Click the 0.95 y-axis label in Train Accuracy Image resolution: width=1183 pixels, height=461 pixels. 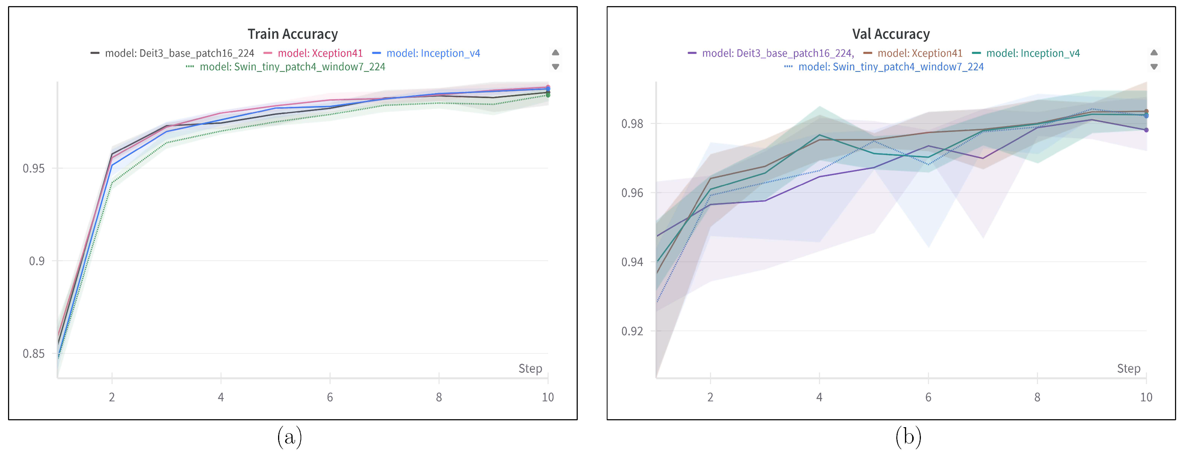[x=33, y=168]
